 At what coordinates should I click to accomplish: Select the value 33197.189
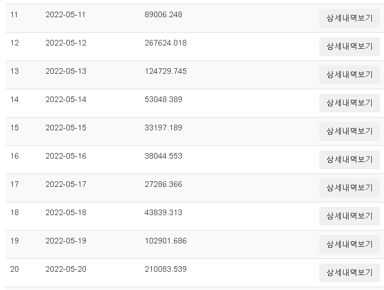[x=163, y=128]
